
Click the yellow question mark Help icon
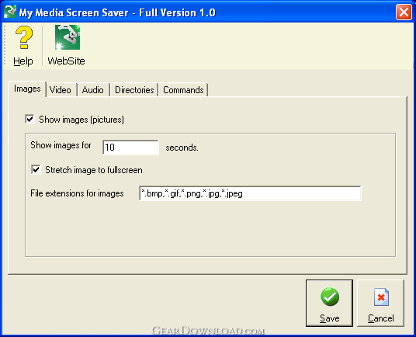(x=24, y=37)
